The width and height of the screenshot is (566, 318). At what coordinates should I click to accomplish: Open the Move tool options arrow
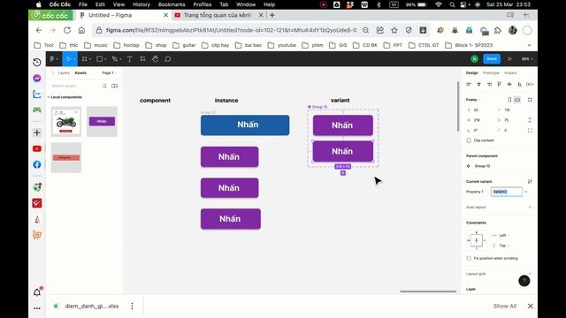tap(74, 59)
